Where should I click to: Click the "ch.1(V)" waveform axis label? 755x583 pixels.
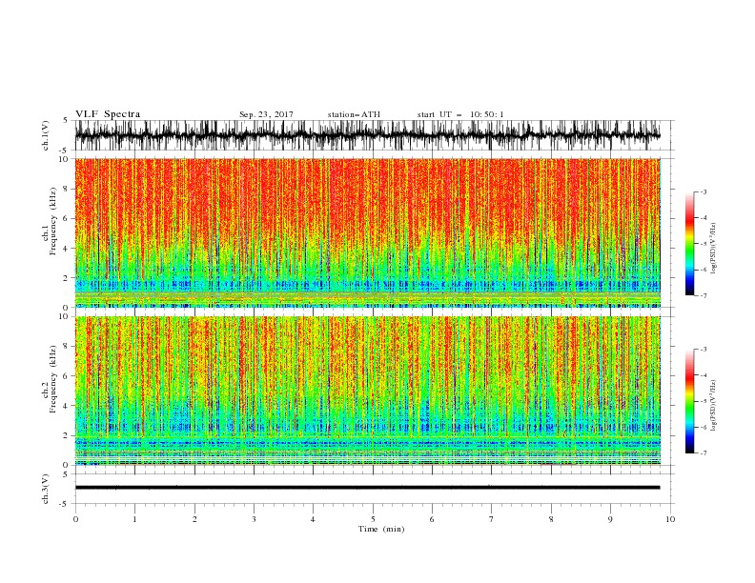pyautogui.click(x=46, y=135)
